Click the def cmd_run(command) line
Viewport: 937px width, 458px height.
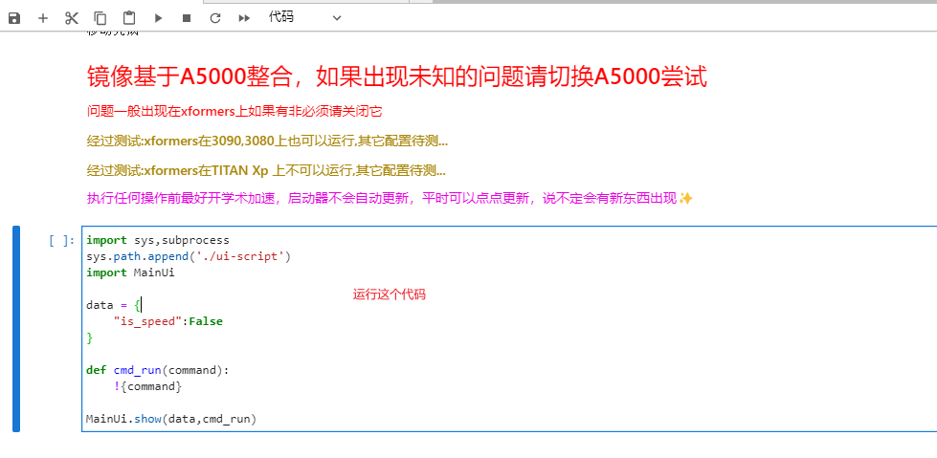[158, 370]
